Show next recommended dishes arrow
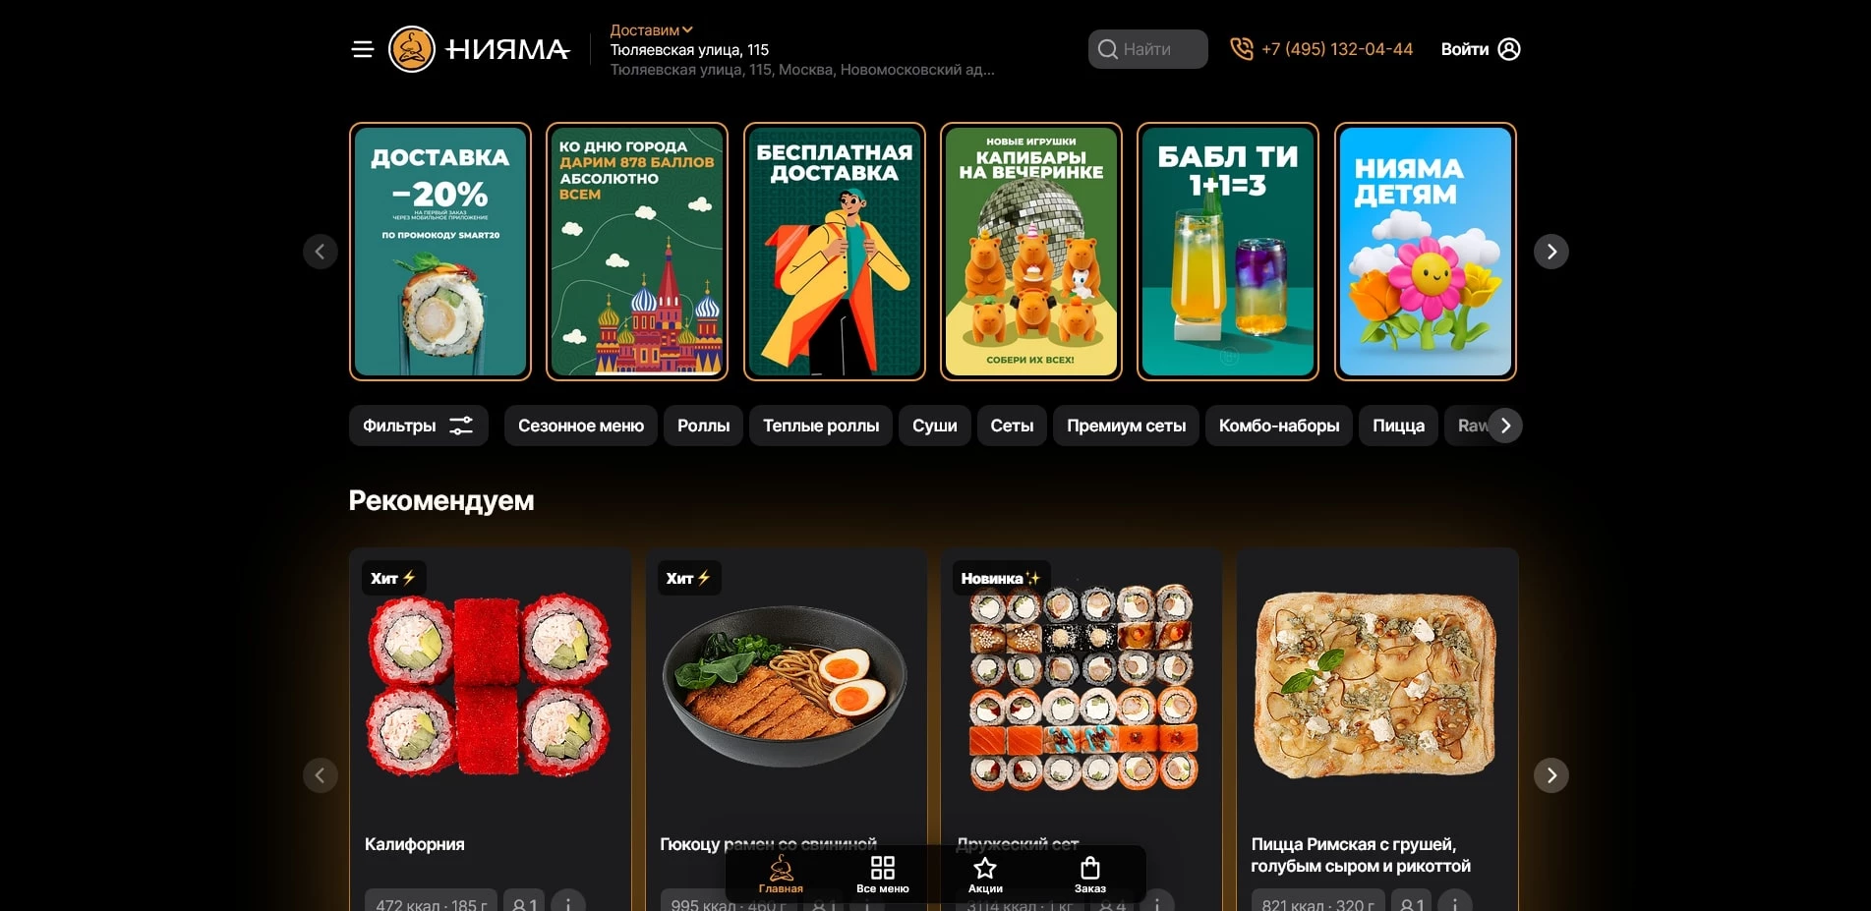This screenshot has height=911, width=1871. click(1551, 775)
